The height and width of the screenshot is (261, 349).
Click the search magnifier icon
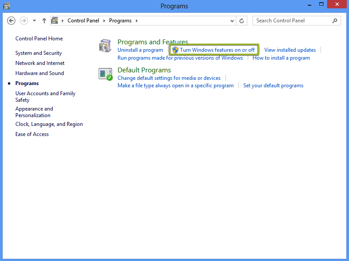pyautogui.click(x=335, y=21)
